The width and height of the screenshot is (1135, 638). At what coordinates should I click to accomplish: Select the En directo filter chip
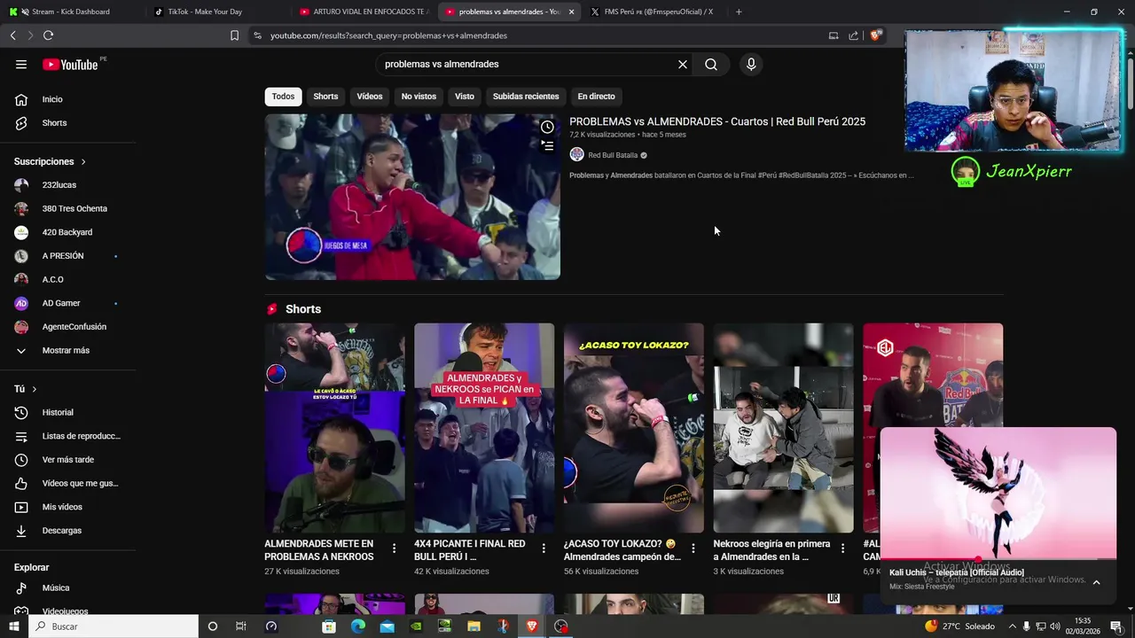tap(596, 97)
